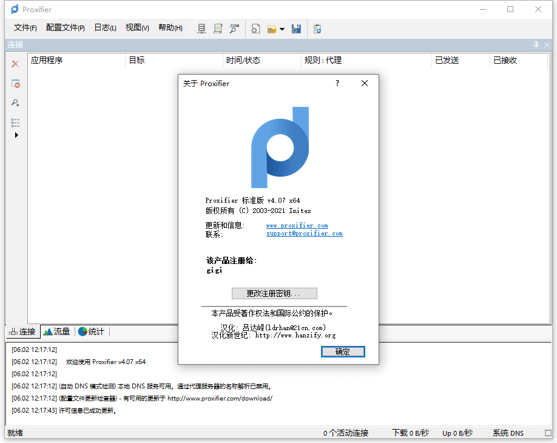This screenshot has height=443, width=557.
Task: Click the 下载 0 B/秒 status entry
Action: 410,433
